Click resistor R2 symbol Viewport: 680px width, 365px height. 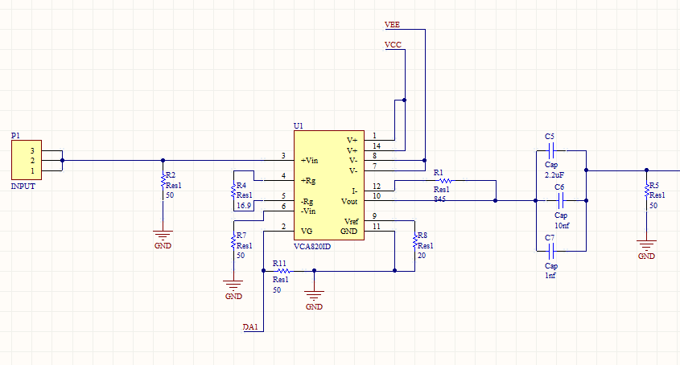point(163,180)
